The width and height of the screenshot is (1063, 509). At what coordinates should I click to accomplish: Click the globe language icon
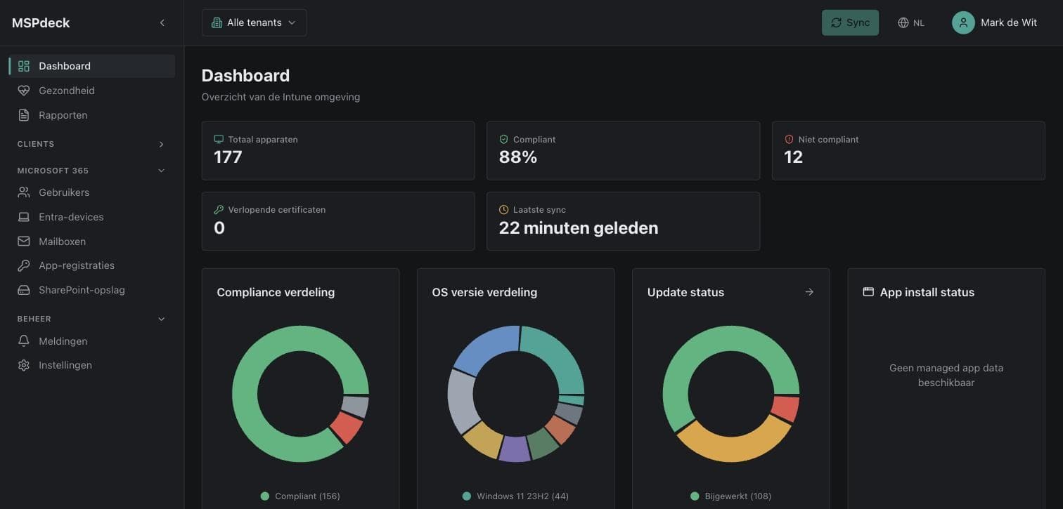903,23
